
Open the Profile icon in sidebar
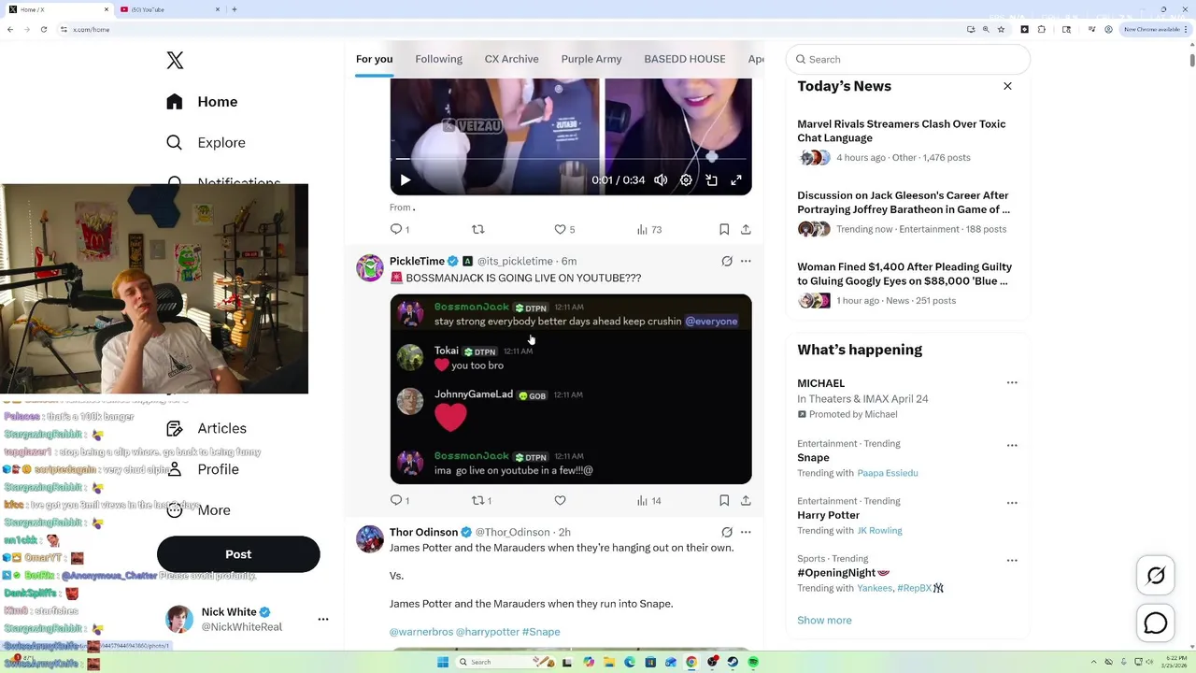pos(175,469)
